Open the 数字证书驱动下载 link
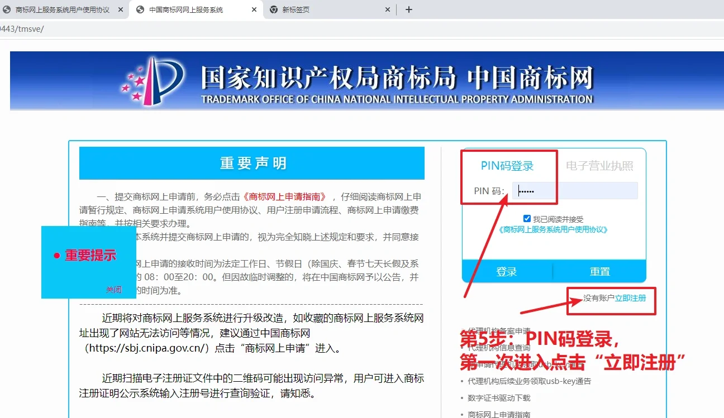 point(499,398)
